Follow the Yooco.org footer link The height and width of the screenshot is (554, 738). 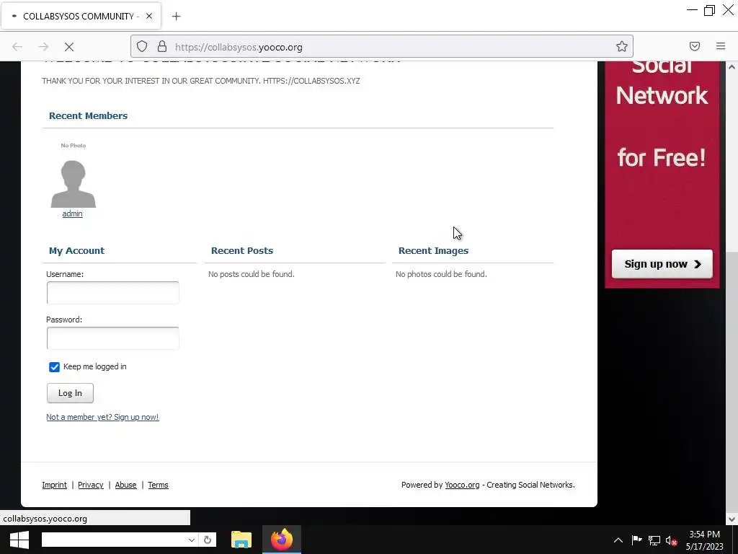point(462,485)
